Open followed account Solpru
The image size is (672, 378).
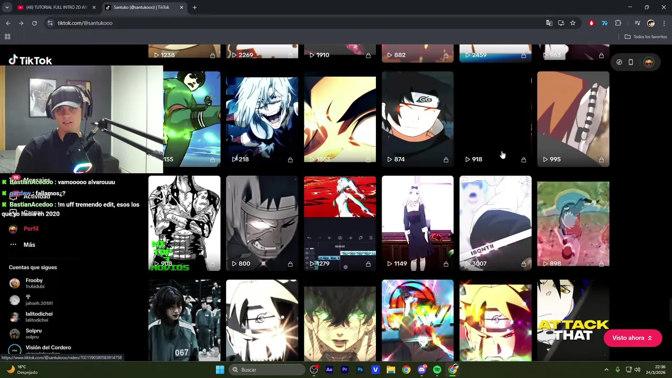click(34, 334)
